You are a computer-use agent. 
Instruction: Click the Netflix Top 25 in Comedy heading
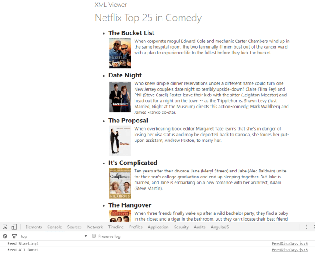click(148, 18)
